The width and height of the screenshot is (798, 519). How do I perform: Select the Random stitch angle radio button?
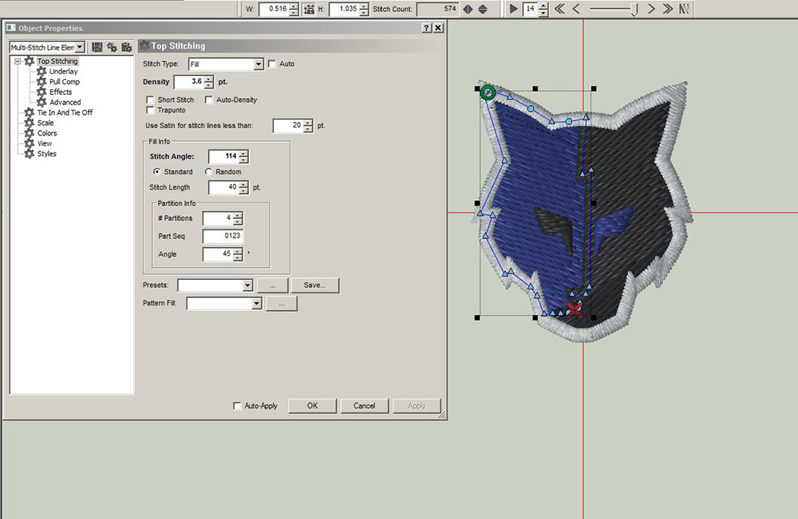pyautogui.click(x=208, y=172)
